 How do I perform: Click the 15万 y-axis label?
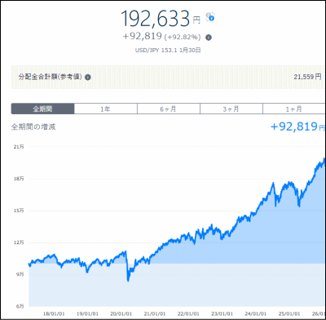point(19,211)
